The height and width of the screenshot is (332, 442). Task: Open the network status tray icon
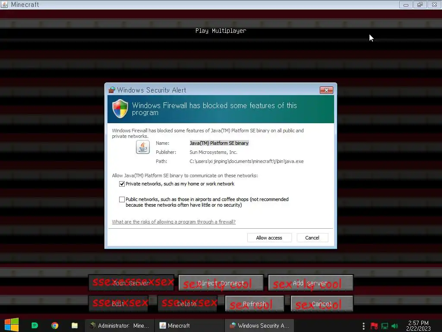[385, 326]
